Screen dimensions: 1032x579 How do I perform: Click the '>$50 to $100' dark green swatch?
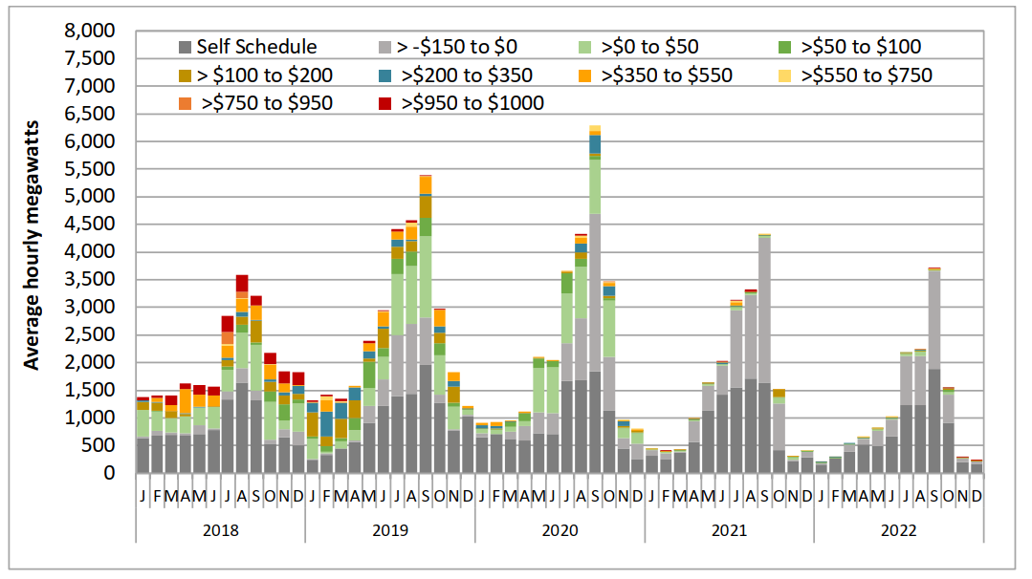tap(786, 45)
